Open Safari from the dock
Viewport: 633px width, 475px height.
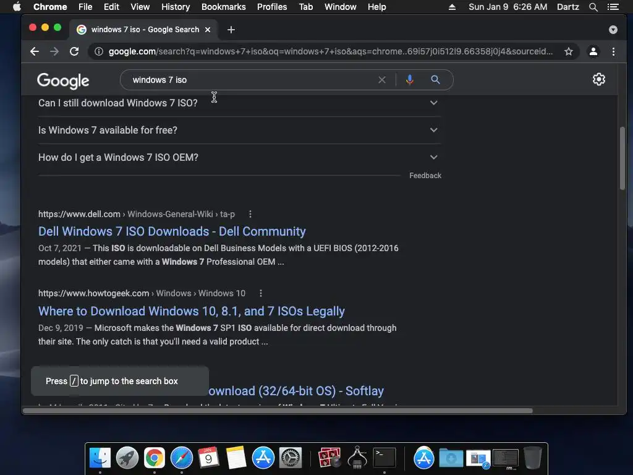tap(182, 458)
